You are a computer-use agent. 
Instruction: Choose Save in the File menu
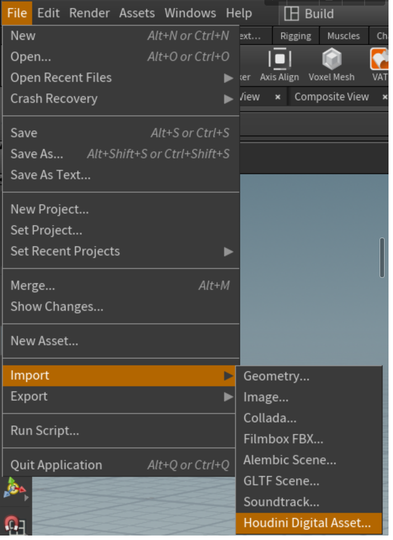click(121, 133)
